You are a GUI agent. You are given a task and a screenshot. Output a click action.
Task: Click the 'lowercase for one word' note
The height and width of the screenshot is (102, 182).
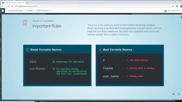click(x=70, y=62)
